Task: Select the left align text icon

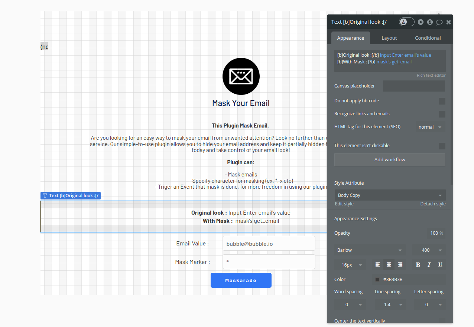Action: tap(378, 264)
